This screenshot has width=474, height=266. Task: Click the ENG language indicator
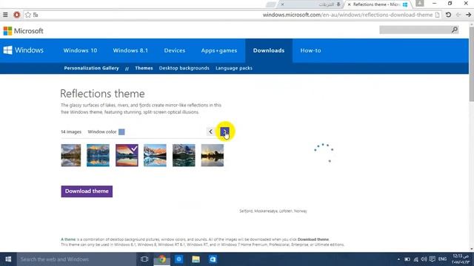(x=442, y=259)
